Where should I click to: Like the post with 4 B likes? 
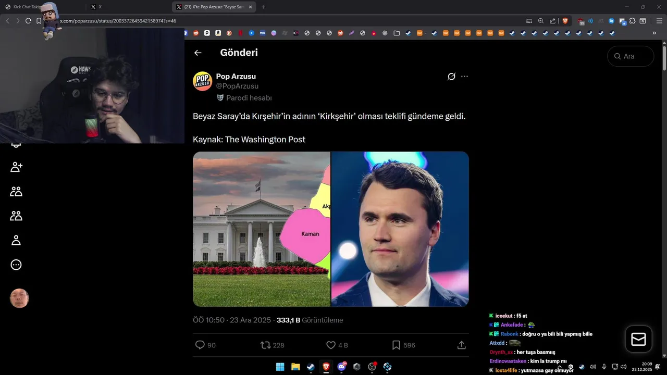330,345
